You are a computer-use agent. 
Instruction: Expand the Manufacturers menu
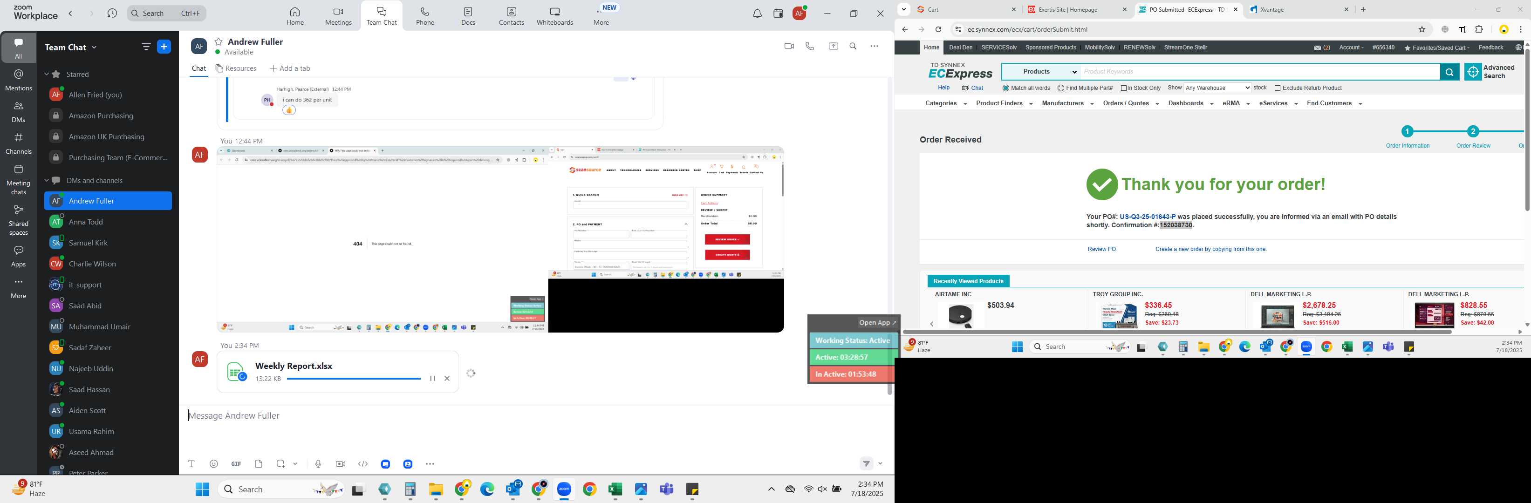(x=1067, y=103)
